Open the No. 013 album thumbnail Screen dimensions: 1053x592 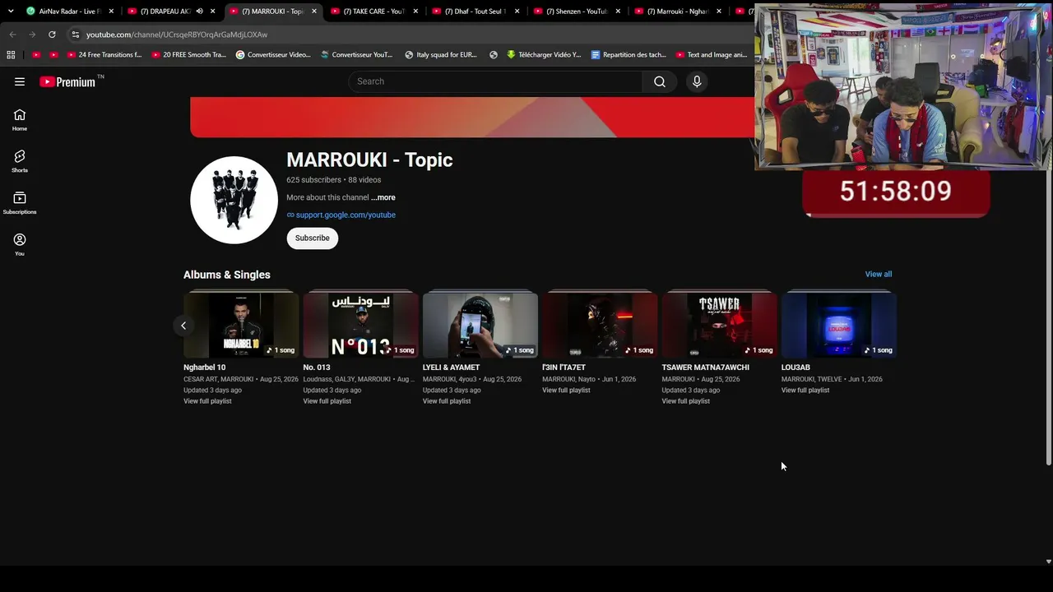coord(360,326)
